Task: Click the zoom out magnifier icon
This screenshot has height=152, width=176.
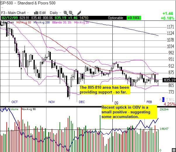Action: [x=71, y=13]
